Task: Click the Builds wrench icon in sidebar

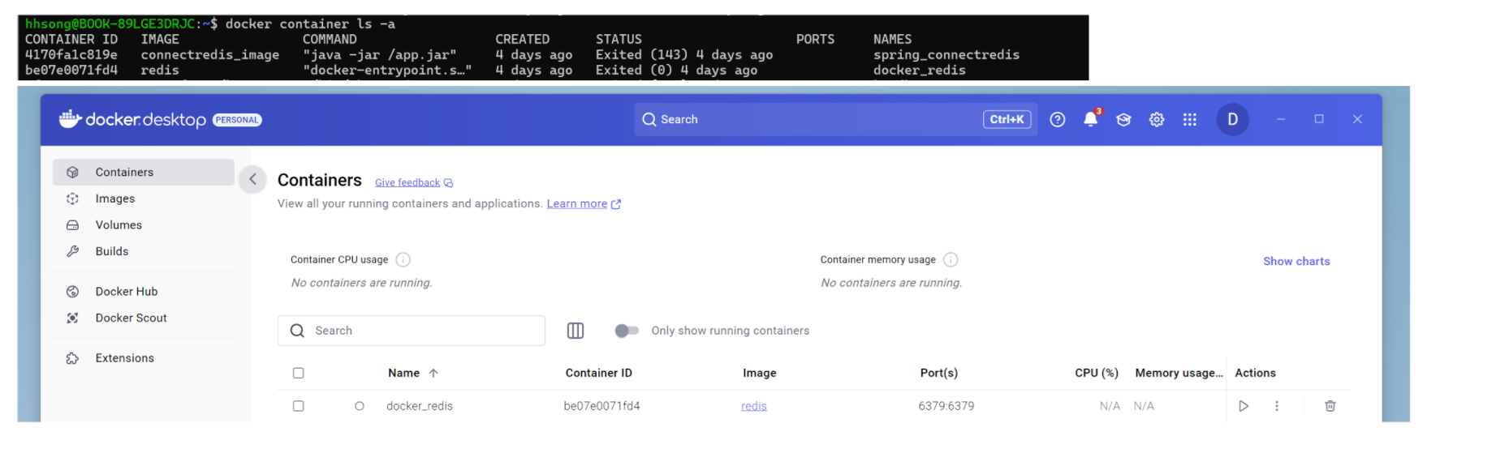Action: (x=73, y=251)
